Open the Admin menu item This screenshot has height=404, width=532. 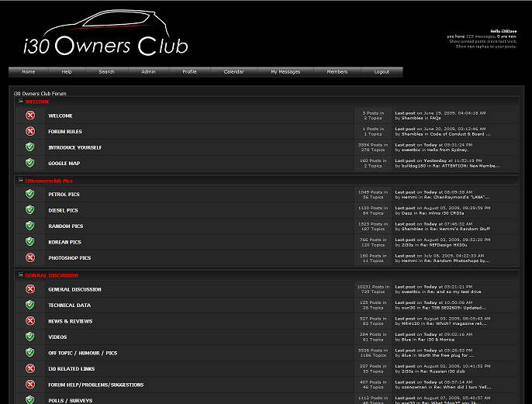point(148,72)
